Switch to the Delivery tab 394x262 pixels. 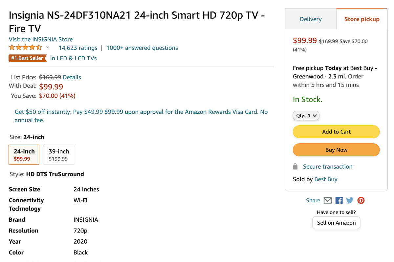[311, 19]
